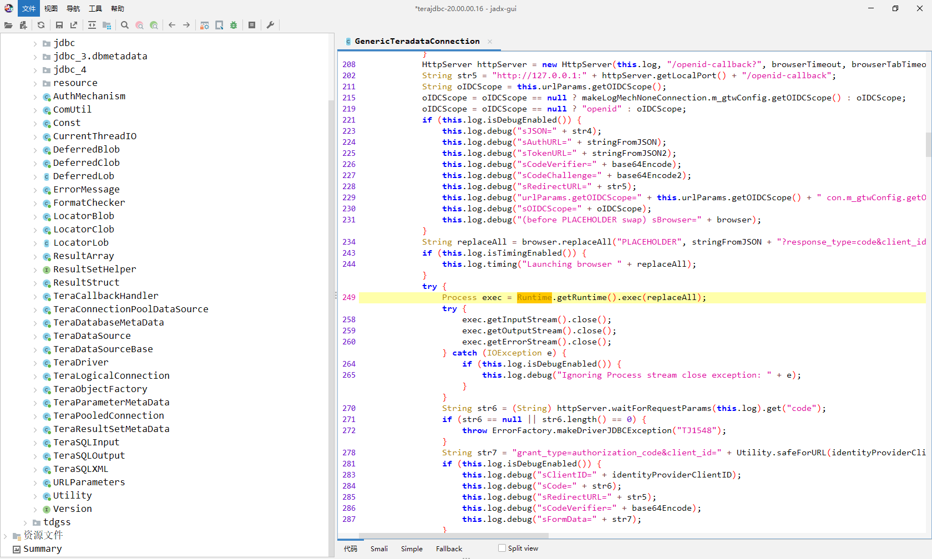
Task: Click the Version class icon
Action: (47, 509)
